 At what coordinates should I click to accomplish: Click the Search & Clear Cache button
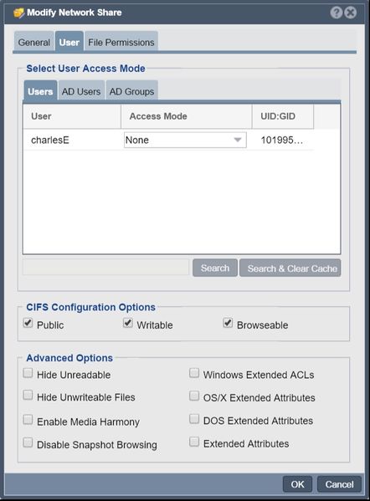(x=290, y=268)
